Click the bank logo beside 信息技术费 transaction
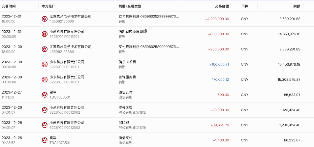 click(44, 65)
